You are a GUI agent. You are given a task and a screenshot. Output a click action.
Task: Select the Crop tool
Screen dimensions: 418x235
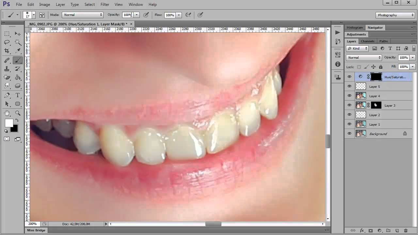click(7, 51)
